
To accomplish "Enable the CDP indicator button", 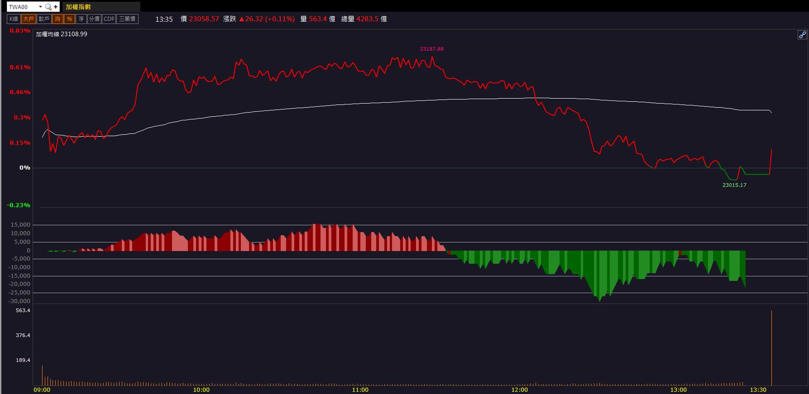I will pyautogui.click(x=109, y=19).
